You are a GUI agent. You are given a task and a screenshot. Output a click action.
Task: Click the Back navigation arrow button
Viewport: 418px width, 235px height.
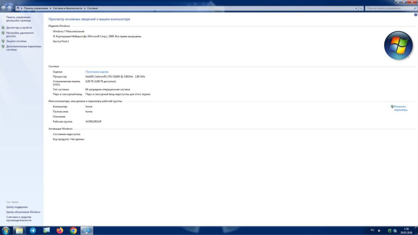coord(3,8)
